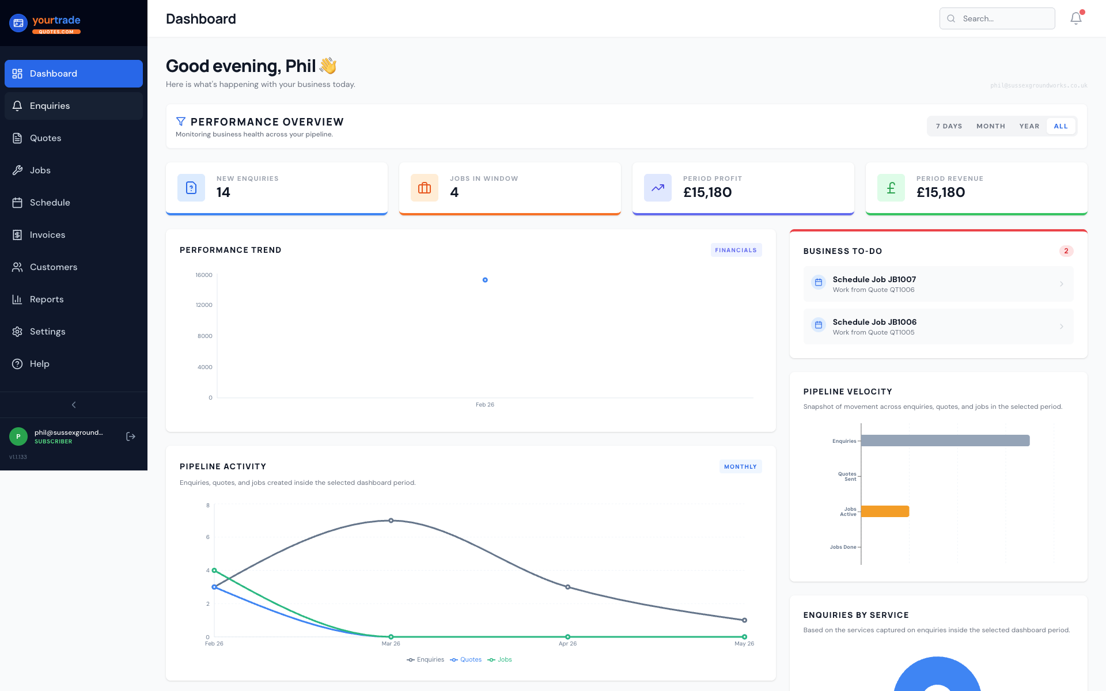
Task: Click the Enquiries bell icon in sidebar
Action: click(17, 106)
